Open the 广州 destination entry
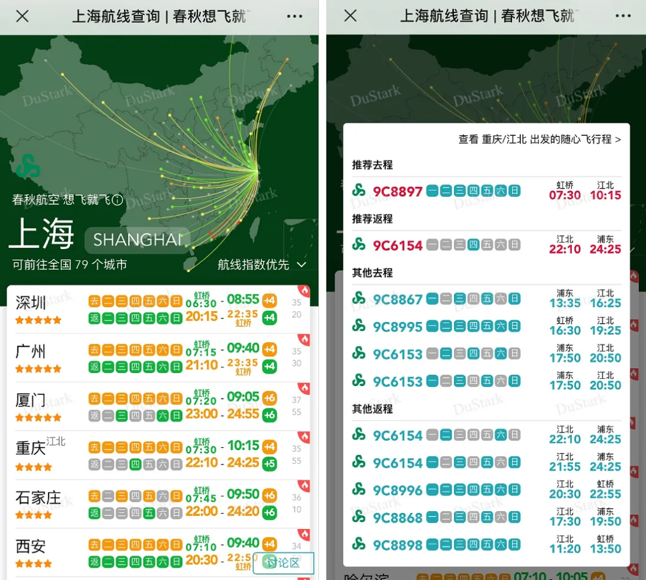Image resolution: width=646 pixels, height=580 pixels. (x=159, y=357)
